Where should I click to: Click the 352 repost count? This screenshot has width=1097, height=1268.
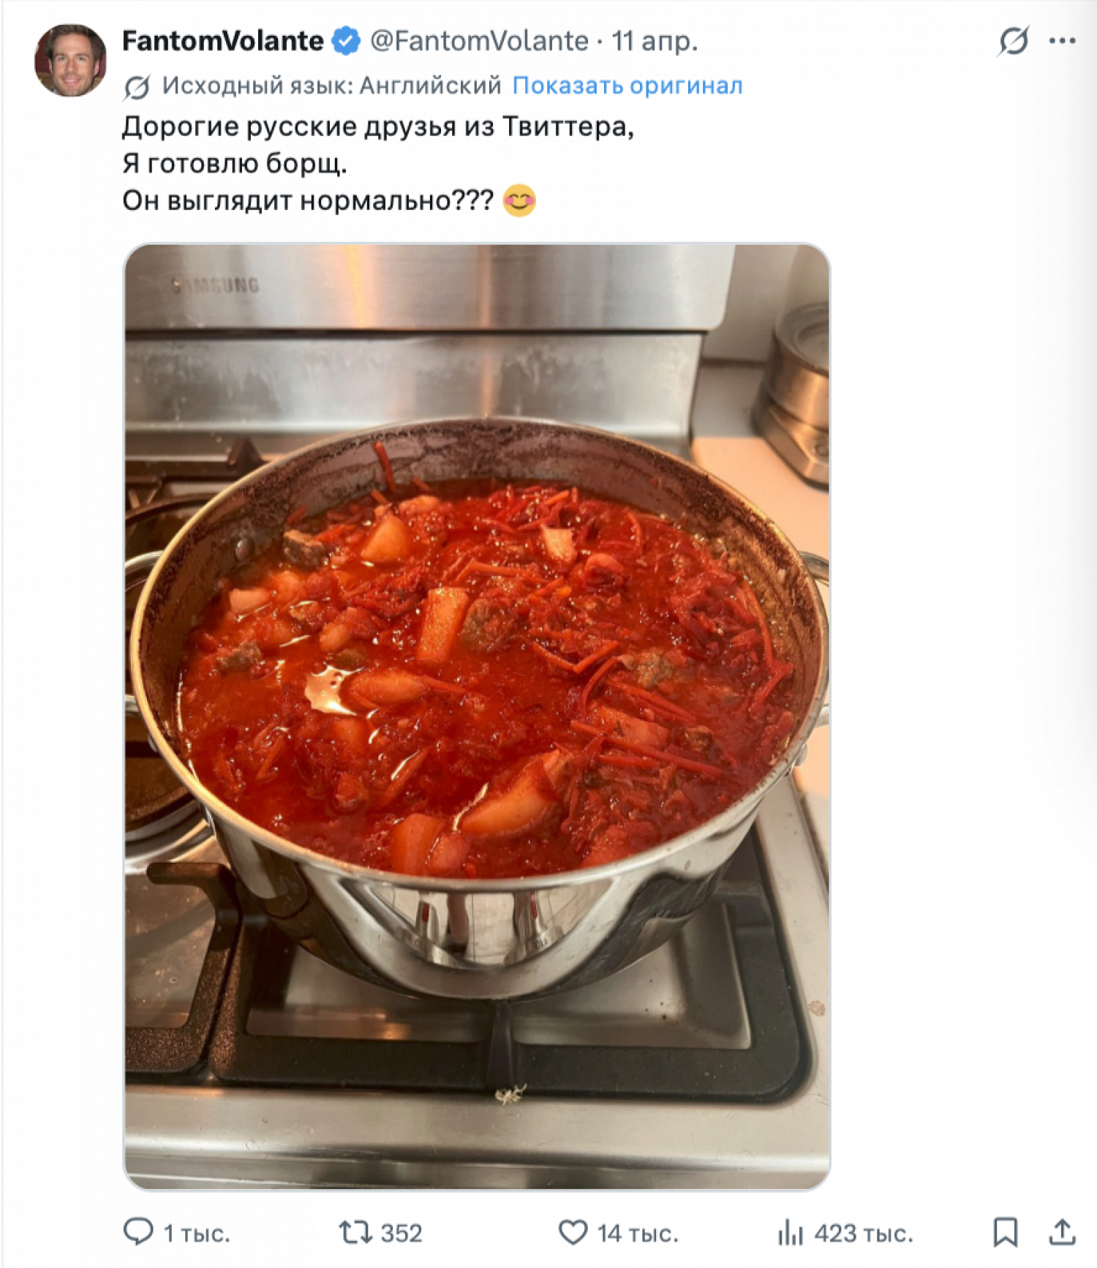[x=402, y=1233]
